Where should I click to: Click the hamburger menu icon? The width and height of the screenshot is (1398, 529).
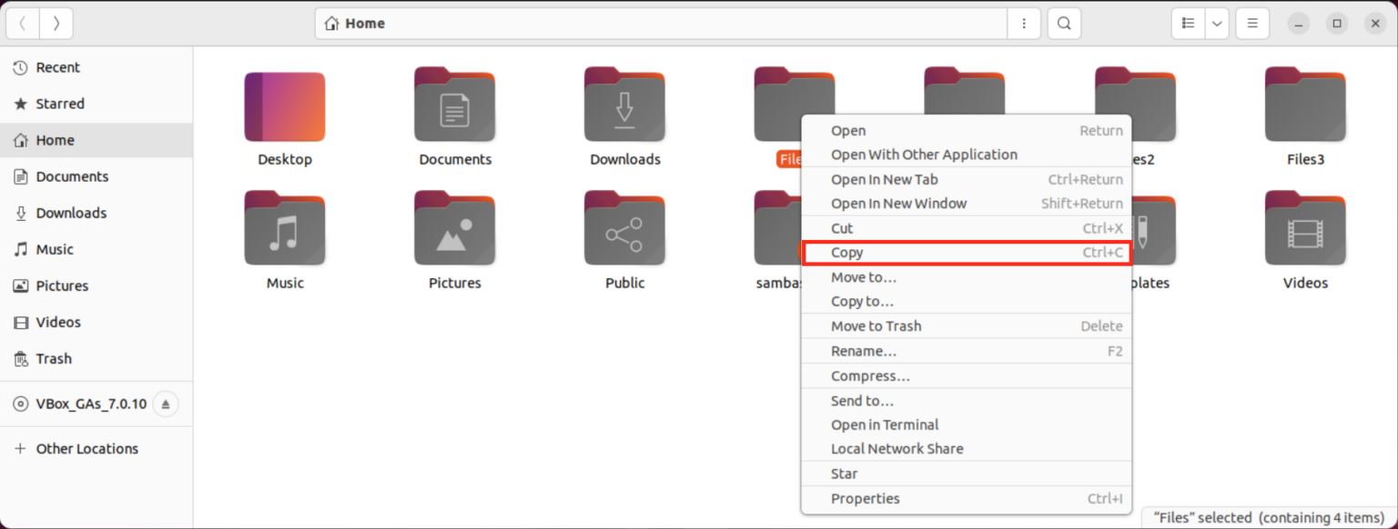point(1252,23)
